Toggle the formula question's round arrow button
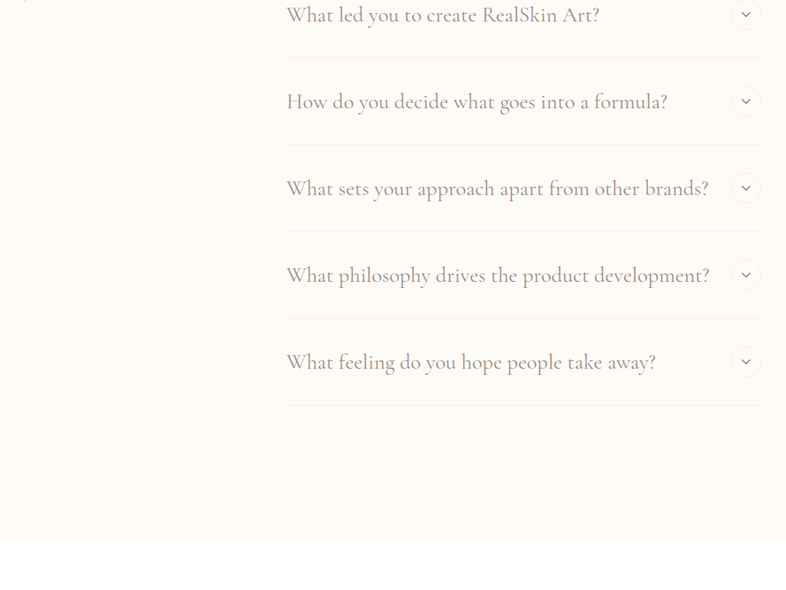Viewport: 786px width, 590px height. coord(745,101)
